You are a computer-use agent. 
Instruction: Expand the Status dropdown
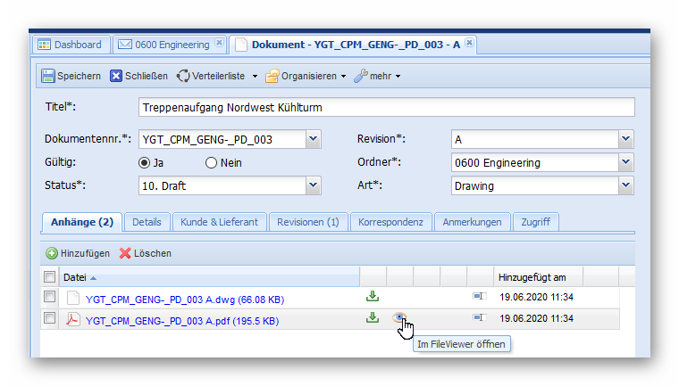pos(313,185)
